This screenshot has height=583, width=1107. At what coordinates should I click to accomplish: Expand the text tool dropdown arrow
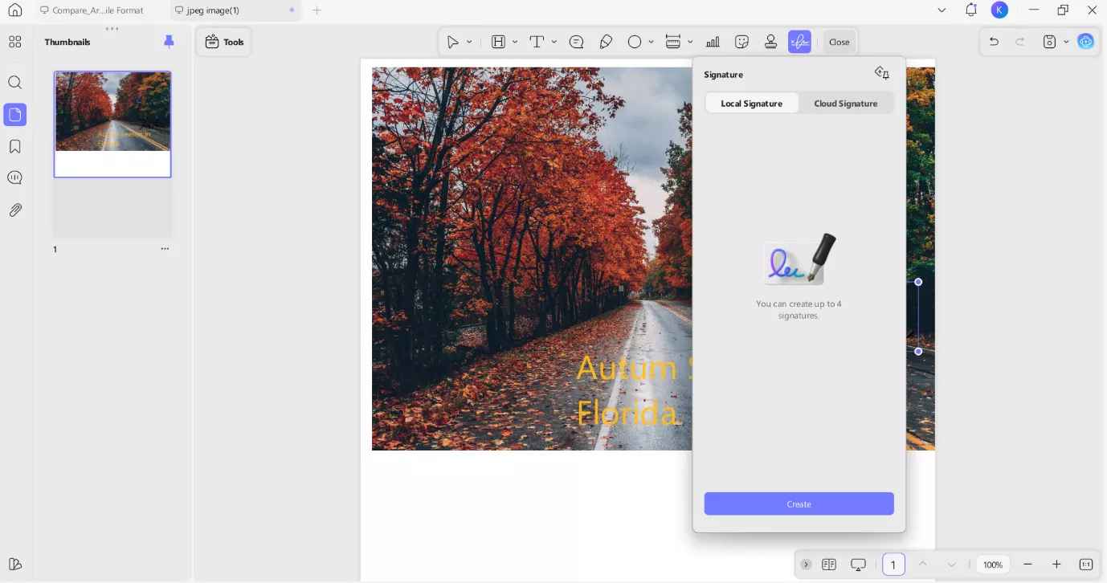pyautogui.click(x=554, y=42)
